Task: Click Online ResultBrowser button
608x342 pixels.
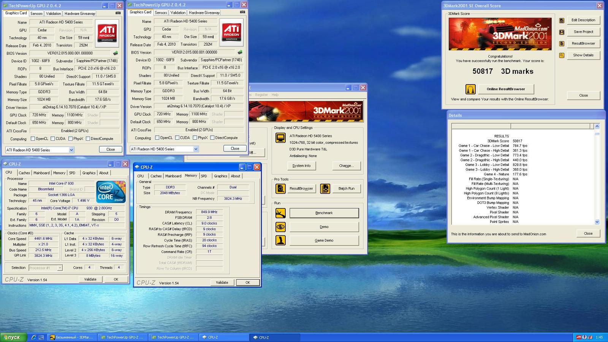Action: [x=506, y=89]
